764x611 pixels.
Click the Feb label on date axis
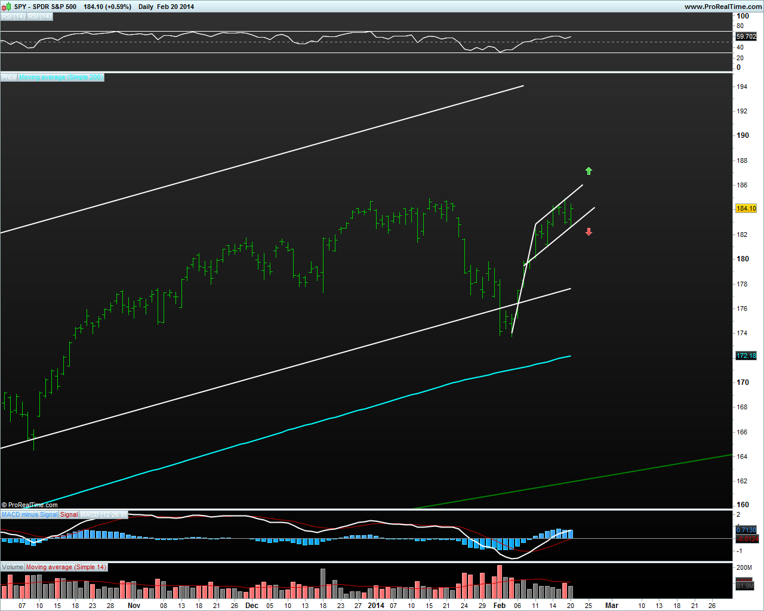[499, 605]
